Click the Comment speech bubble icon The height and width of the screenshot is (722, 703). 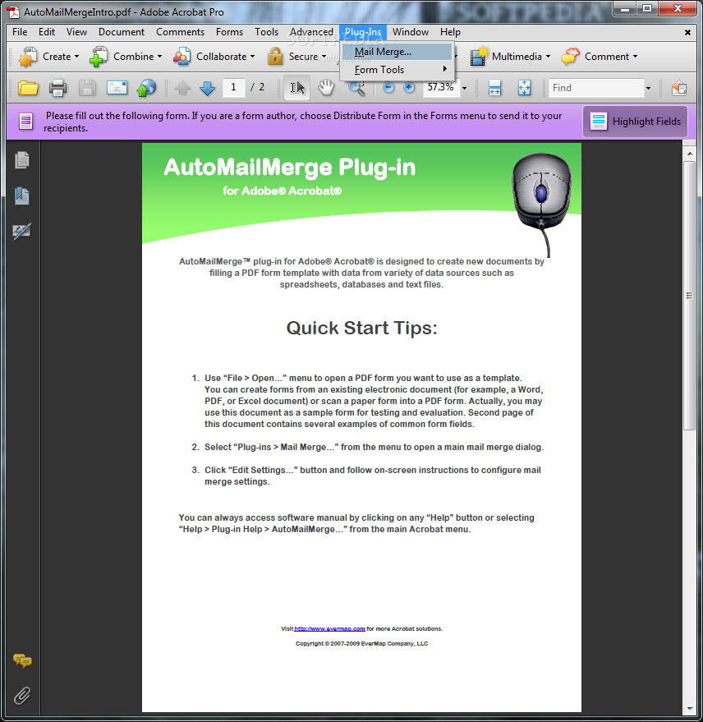(571, 56)
